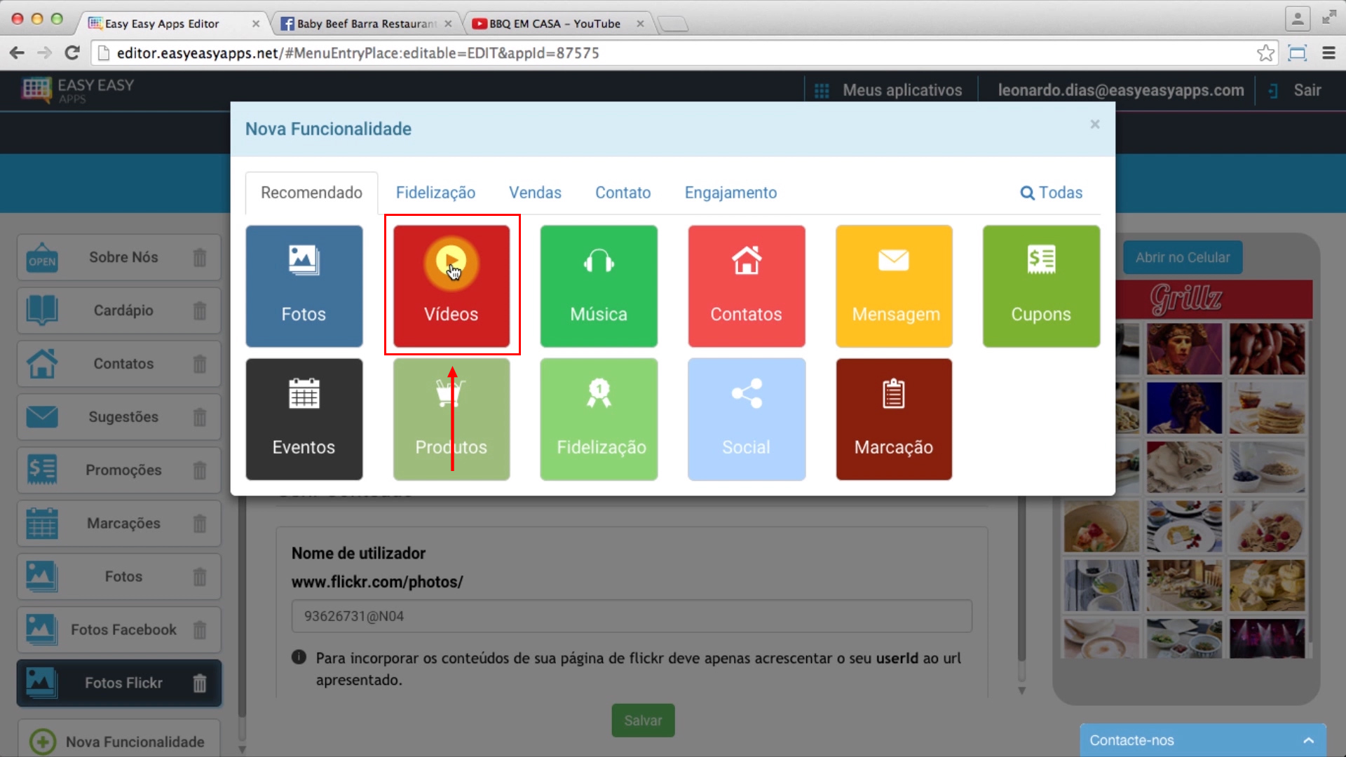Switch to the Fidelização tab

435,192
